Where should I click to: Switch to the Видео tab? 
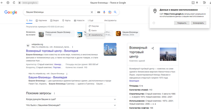[55, 20]
